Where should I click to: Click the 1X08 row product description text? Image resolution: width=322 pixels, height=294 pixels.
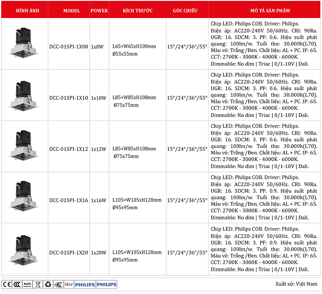coord(264,44)
